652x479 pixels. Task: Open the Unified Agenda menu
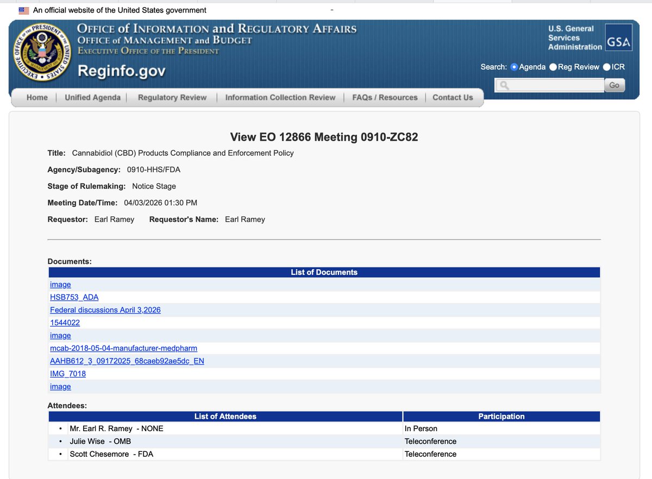[93, 98]
